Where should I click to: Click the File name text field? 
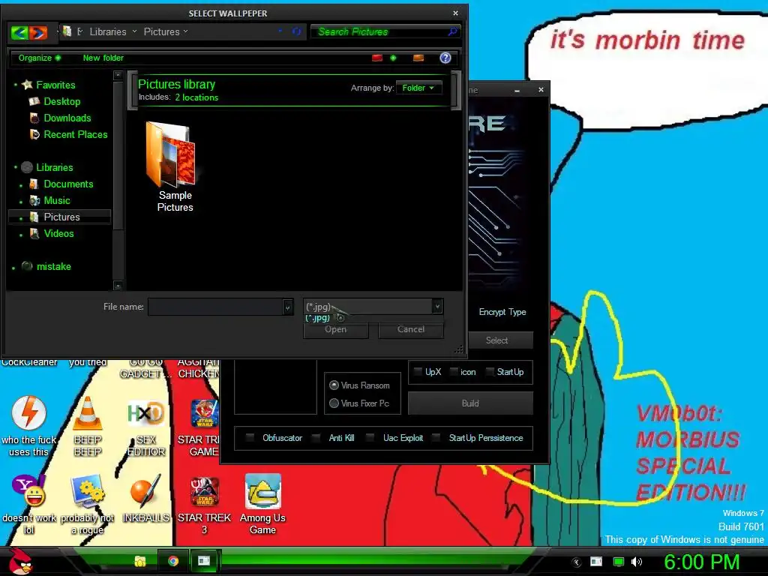click(x=215, y=307)
